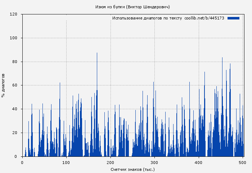Viewport: 252px width, 173px height.
Task: Select the tall bar peak near 455 thousand
Action: pyautogui.click(x=222, y=58)
